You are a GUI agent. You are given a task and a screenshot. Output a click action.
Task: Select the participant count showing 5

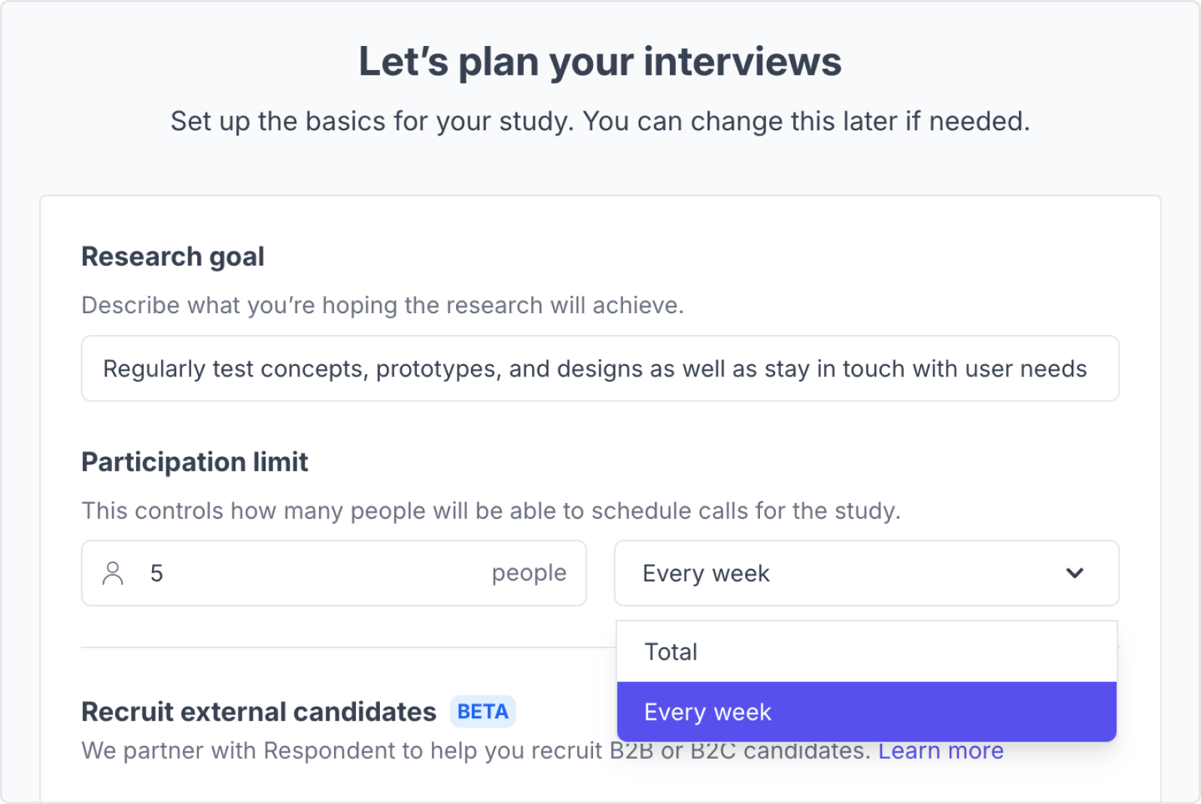tap(157, 573)
